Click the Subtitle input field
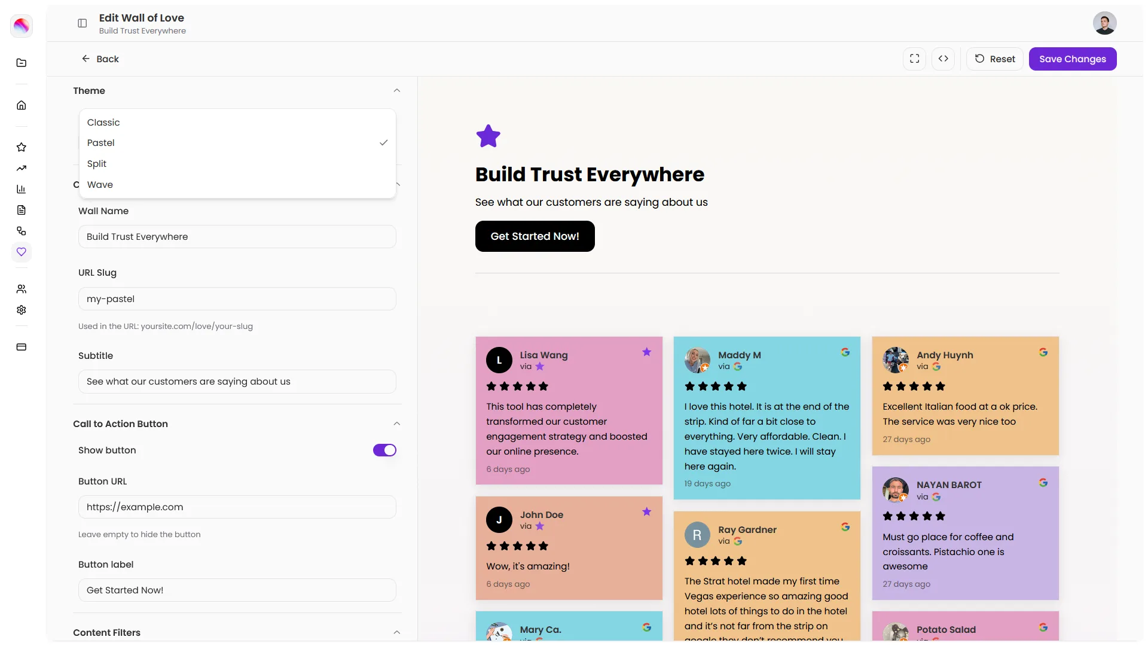This screenshot has height=646, width=1148. [237, 382]
